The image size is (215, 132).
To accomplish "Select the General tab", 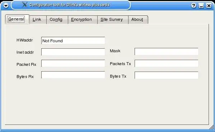I will pyautogui.click(x=17, y=19).
